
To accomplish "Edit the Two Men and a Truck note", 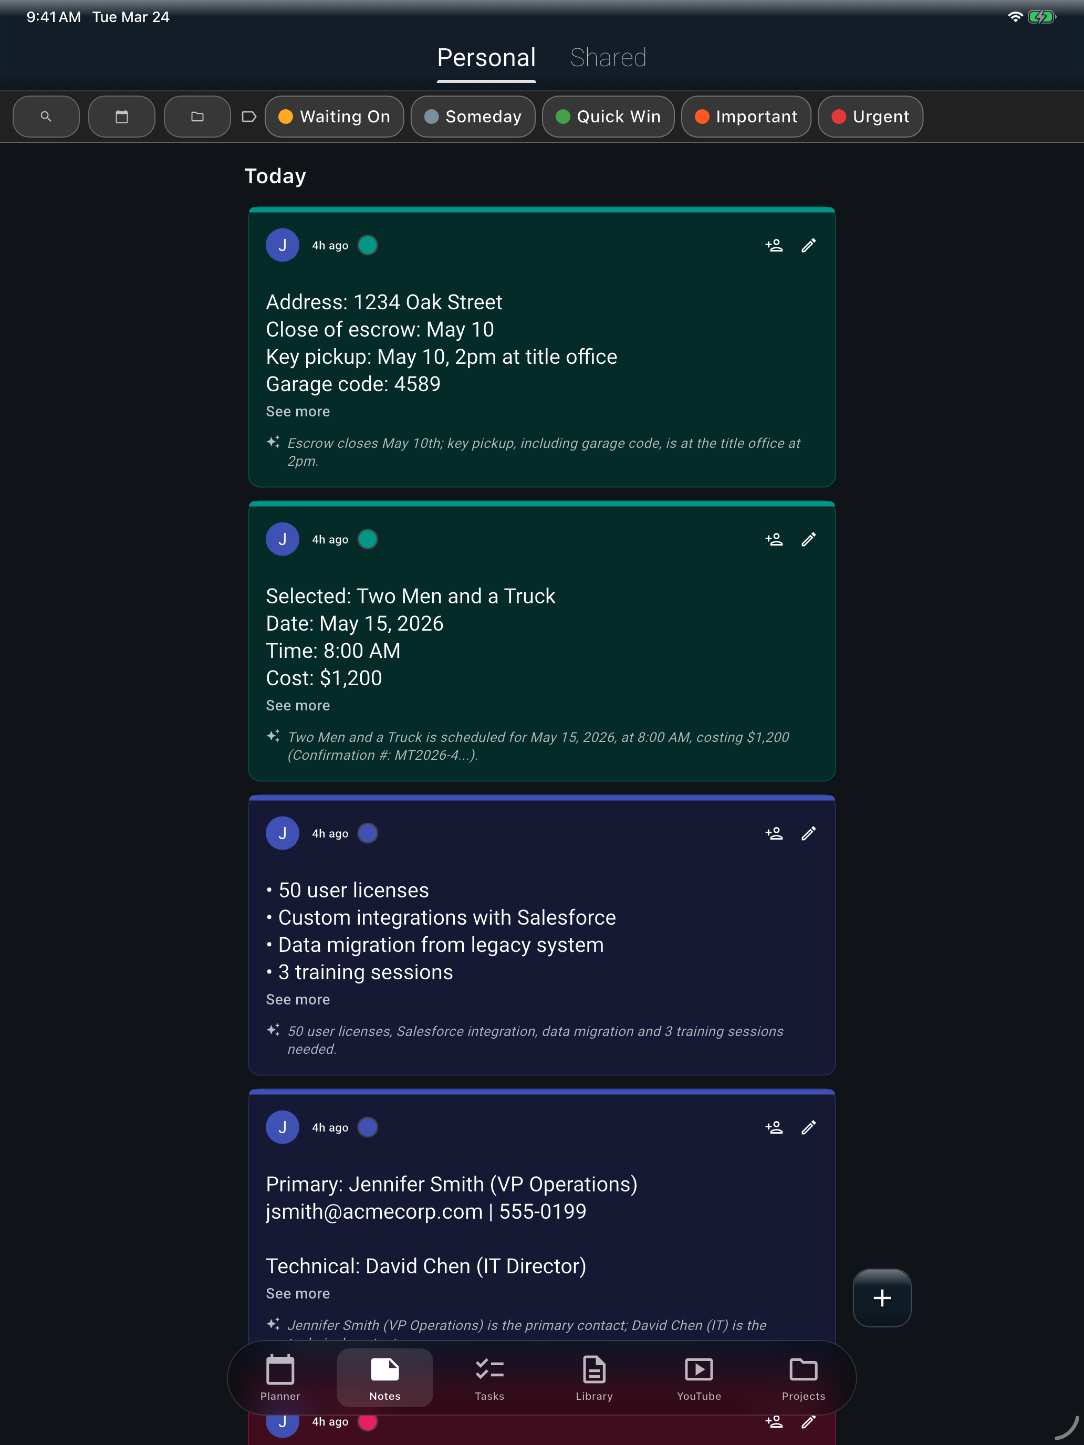I will (x=808, y=539).
